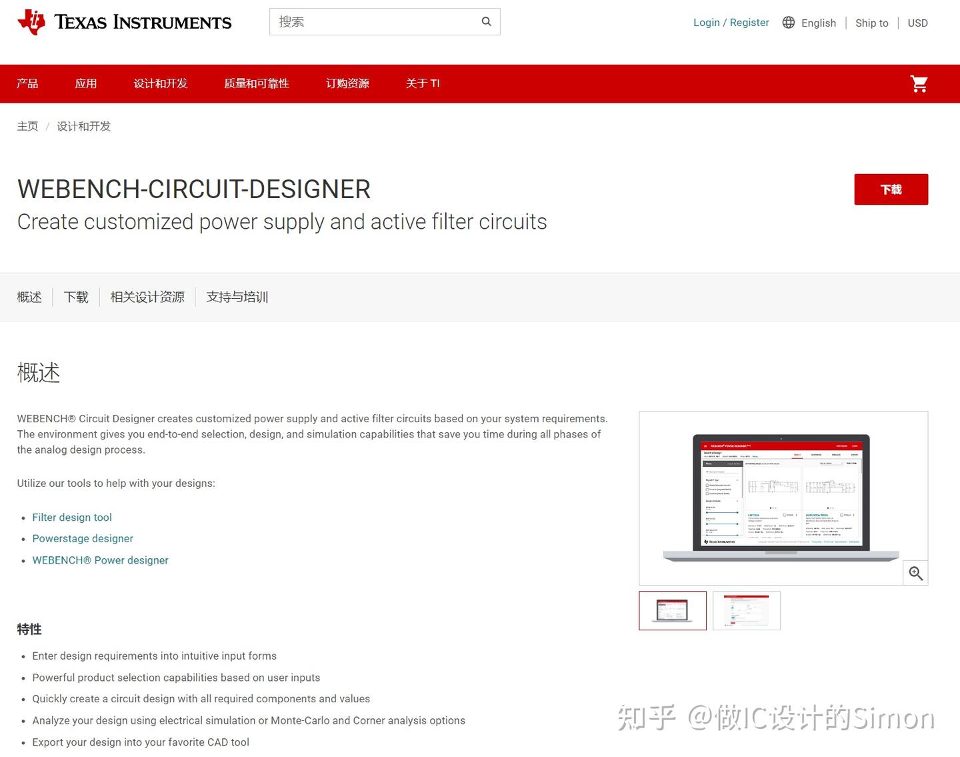Click the search magnifier icon
This screenshot has width=960, height=757.
pyautogui.click(x=486, y=21)
